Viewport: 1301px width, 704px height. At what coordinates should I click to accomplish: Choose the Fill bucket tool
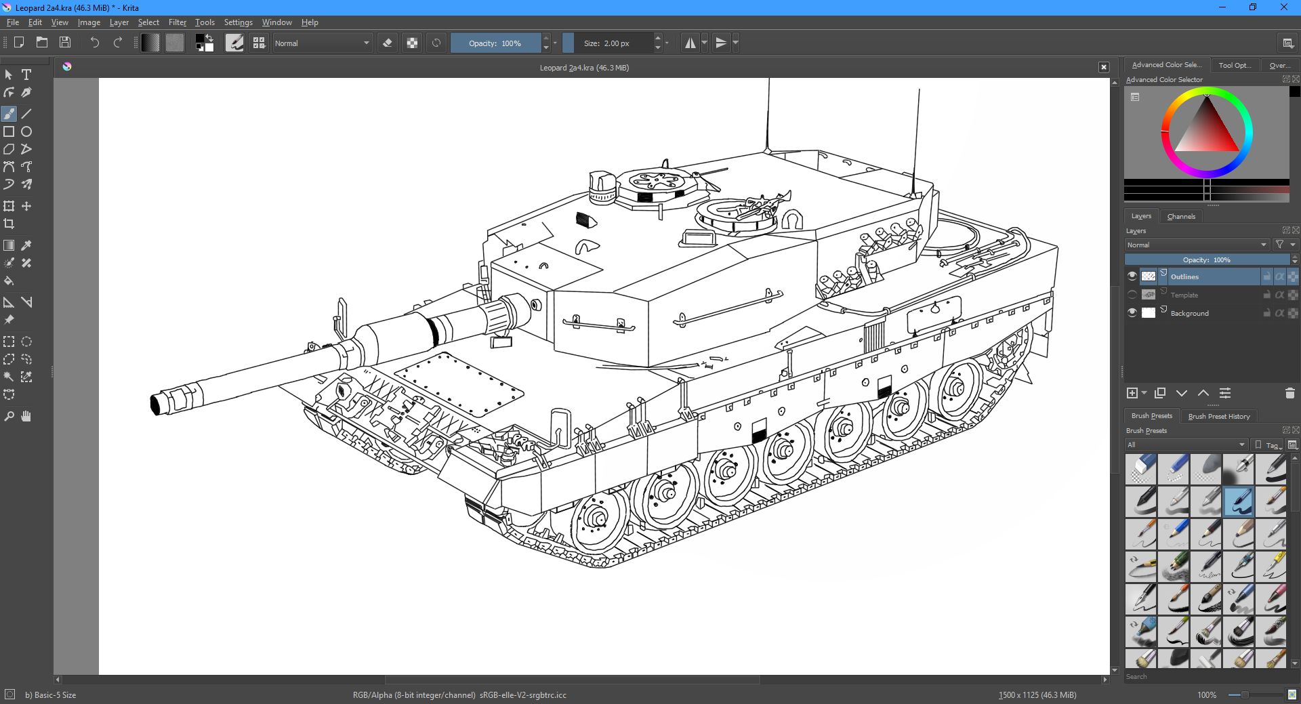click(9, 281)
